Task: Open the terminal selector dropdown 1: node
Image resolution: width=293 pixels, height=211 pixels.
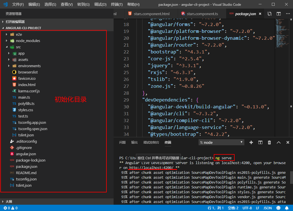Action: pos(221,142)
